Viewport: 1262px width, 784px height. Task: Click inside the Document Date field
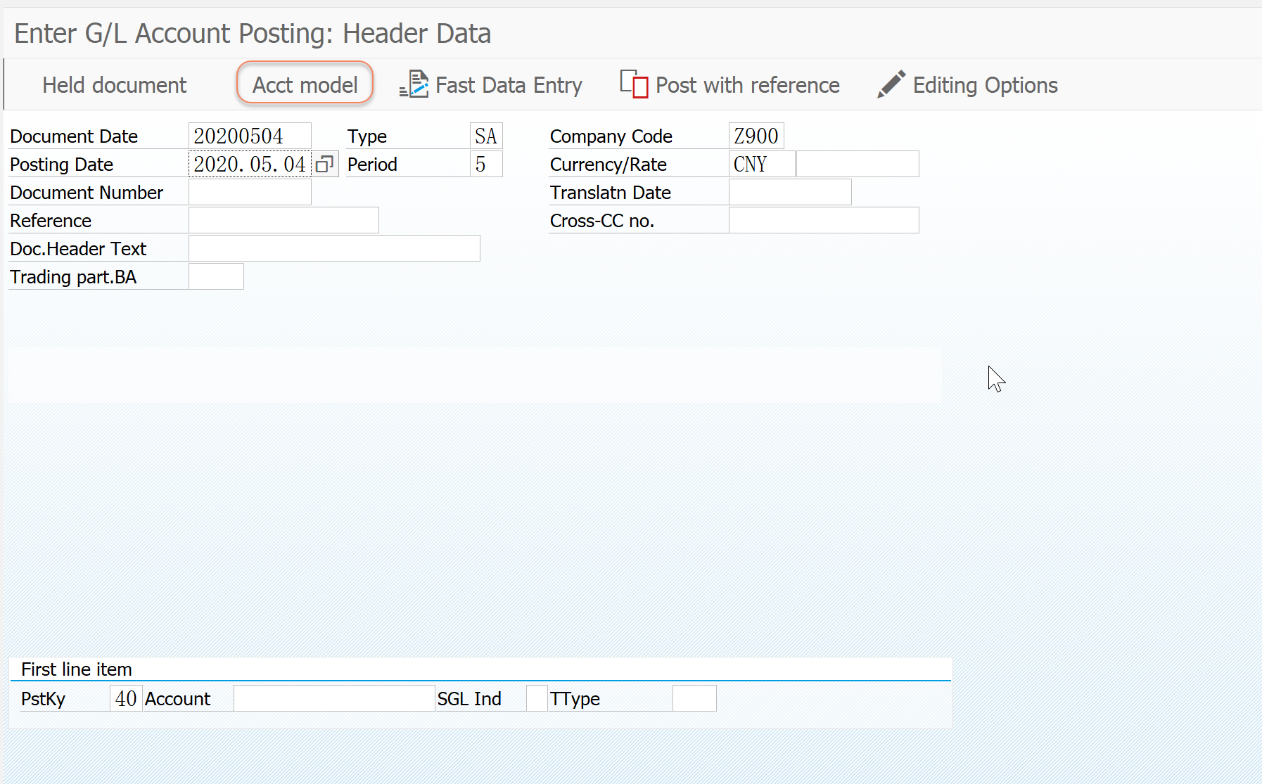pos(250,135)
